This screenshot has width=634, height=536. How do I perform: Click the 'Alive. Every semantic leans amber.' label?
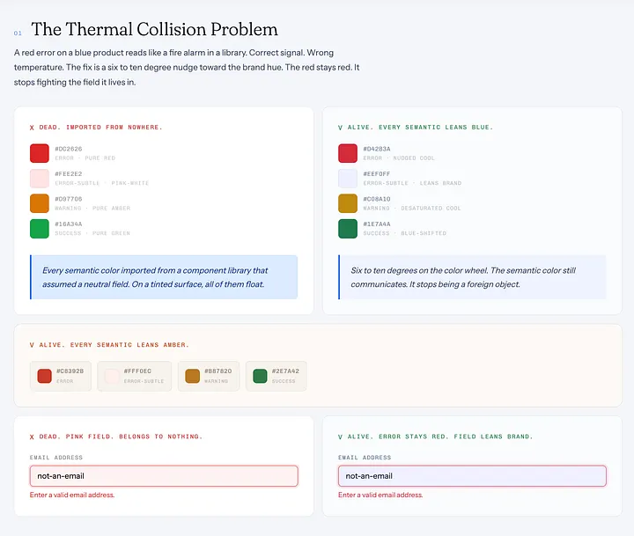click(109, 345)
